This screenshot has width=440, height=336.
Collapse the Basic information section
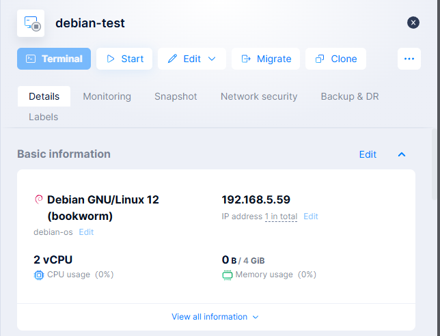tap(402, 154)
